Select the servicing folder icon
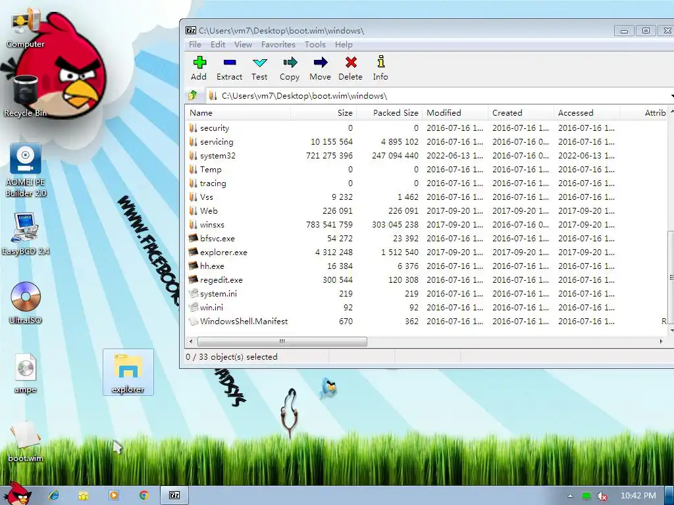 click(193, 142)
